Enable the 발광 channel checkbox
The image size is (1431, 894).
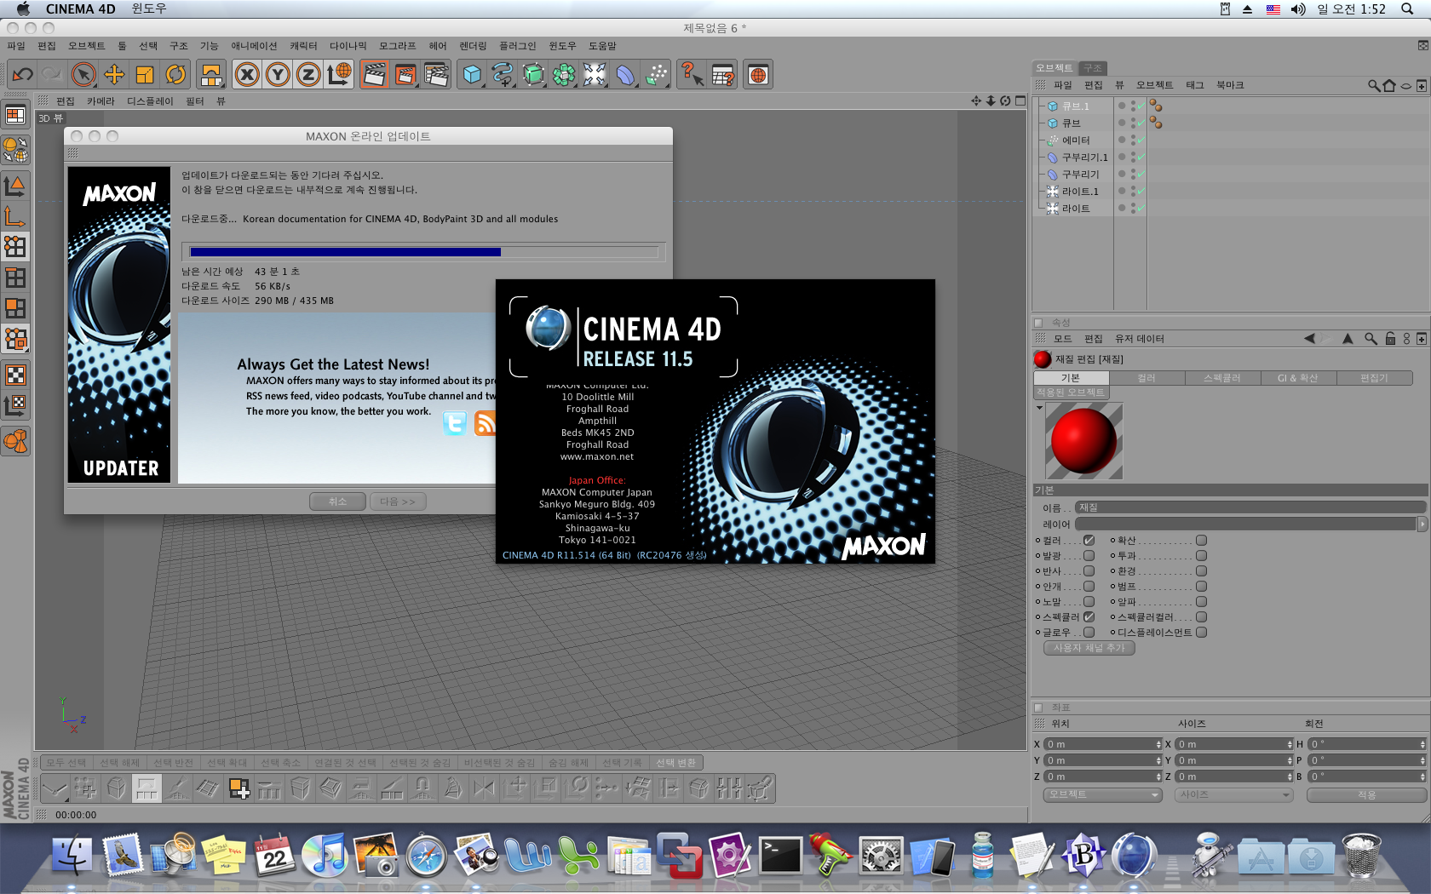(1089, 556)
